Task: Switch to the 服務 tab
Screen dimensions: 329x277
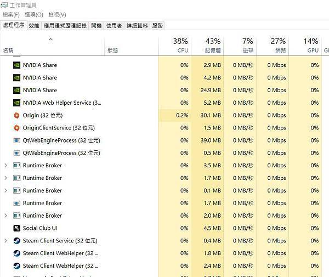Action: [x=157, y=26]
